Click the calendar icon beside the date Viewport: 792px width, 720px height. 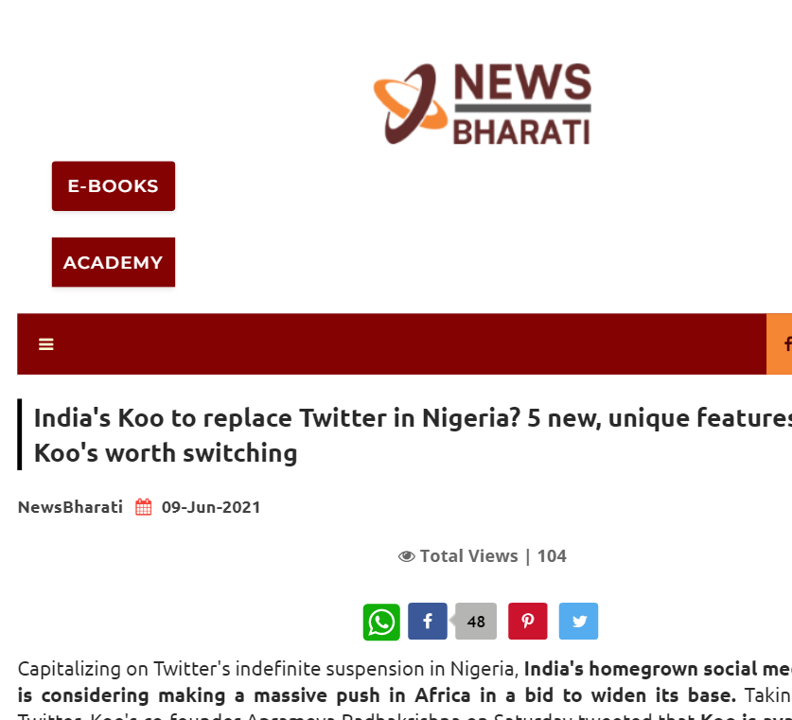(x=142, y=507)
